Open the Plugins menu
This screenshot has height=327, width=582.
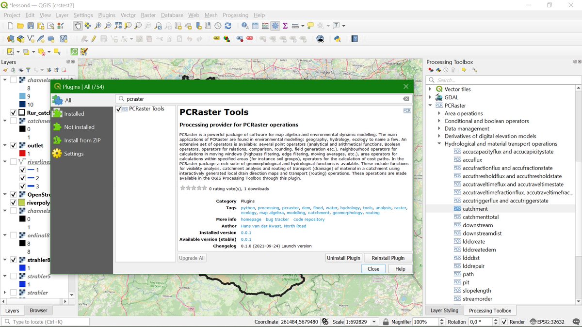pyautogui.click(x=107, y=15)
